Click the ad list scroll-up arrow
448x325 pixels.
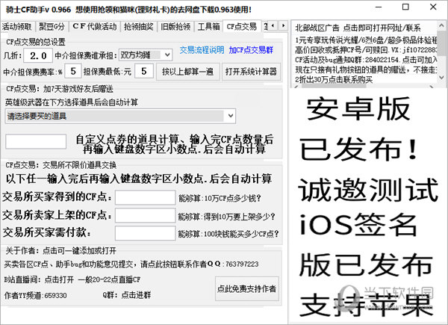pos(441,25)
